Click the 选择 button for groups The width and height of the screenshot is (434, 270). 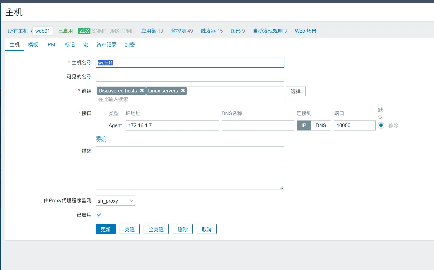[295, 91]
